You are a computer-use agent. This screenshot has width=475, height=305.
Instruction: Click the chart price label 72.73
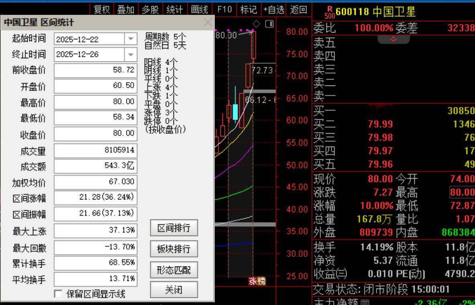(262, 70)
